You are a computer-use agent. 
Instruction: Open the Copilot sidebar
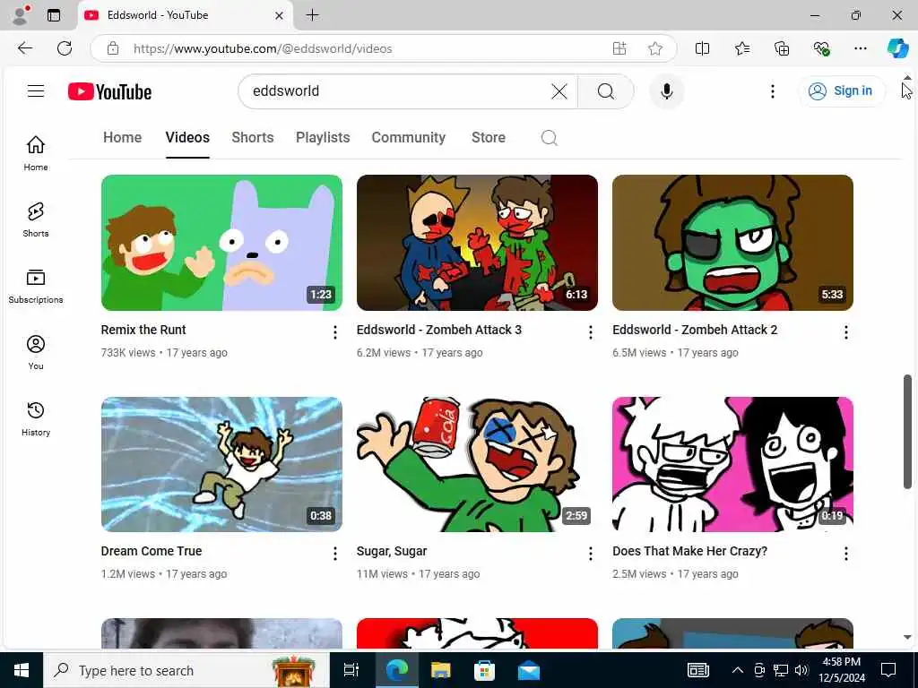[897, 48]
